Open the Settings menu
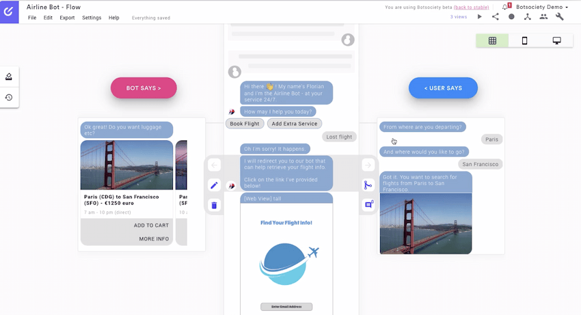581x315 pixels. 92,17
